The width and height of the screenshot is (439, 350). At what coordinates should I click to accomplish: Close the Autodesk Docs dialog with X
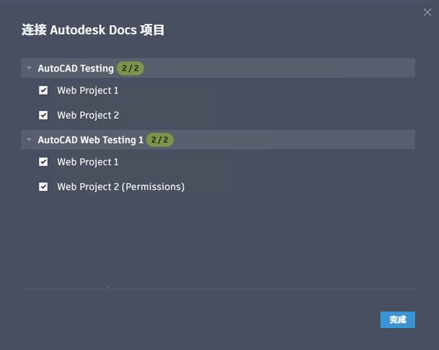(x=428, y=12)
